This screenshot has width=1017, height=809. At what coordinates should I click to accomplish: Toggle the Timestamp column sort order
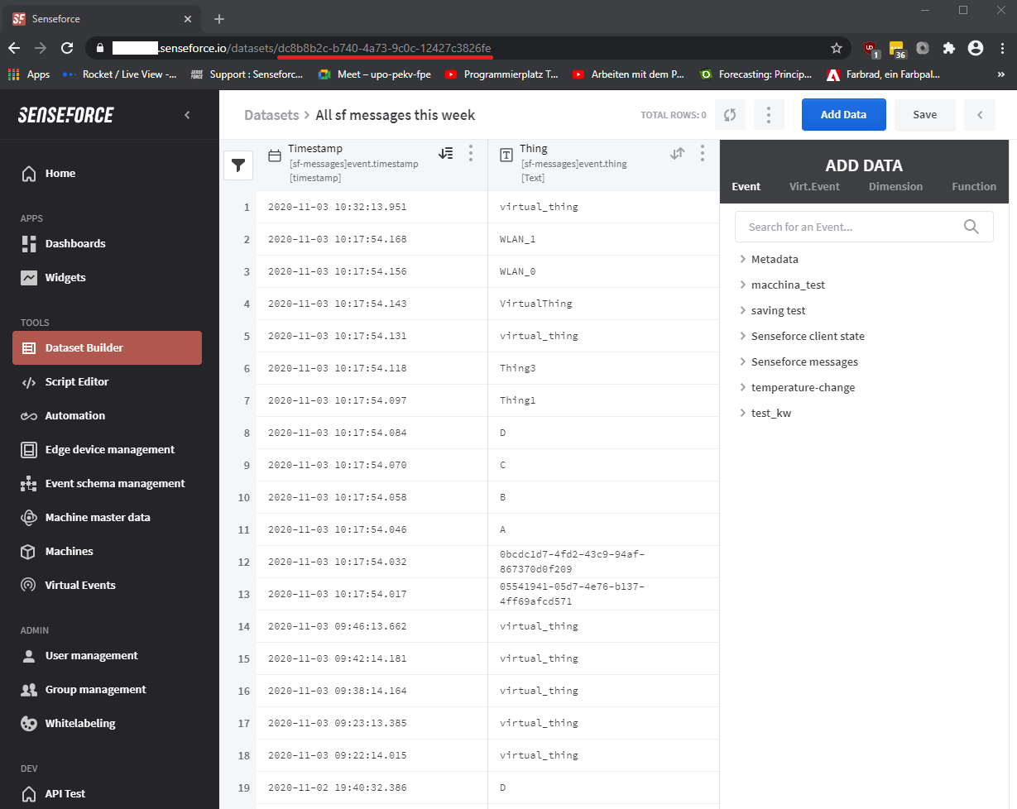coord(446,153)
